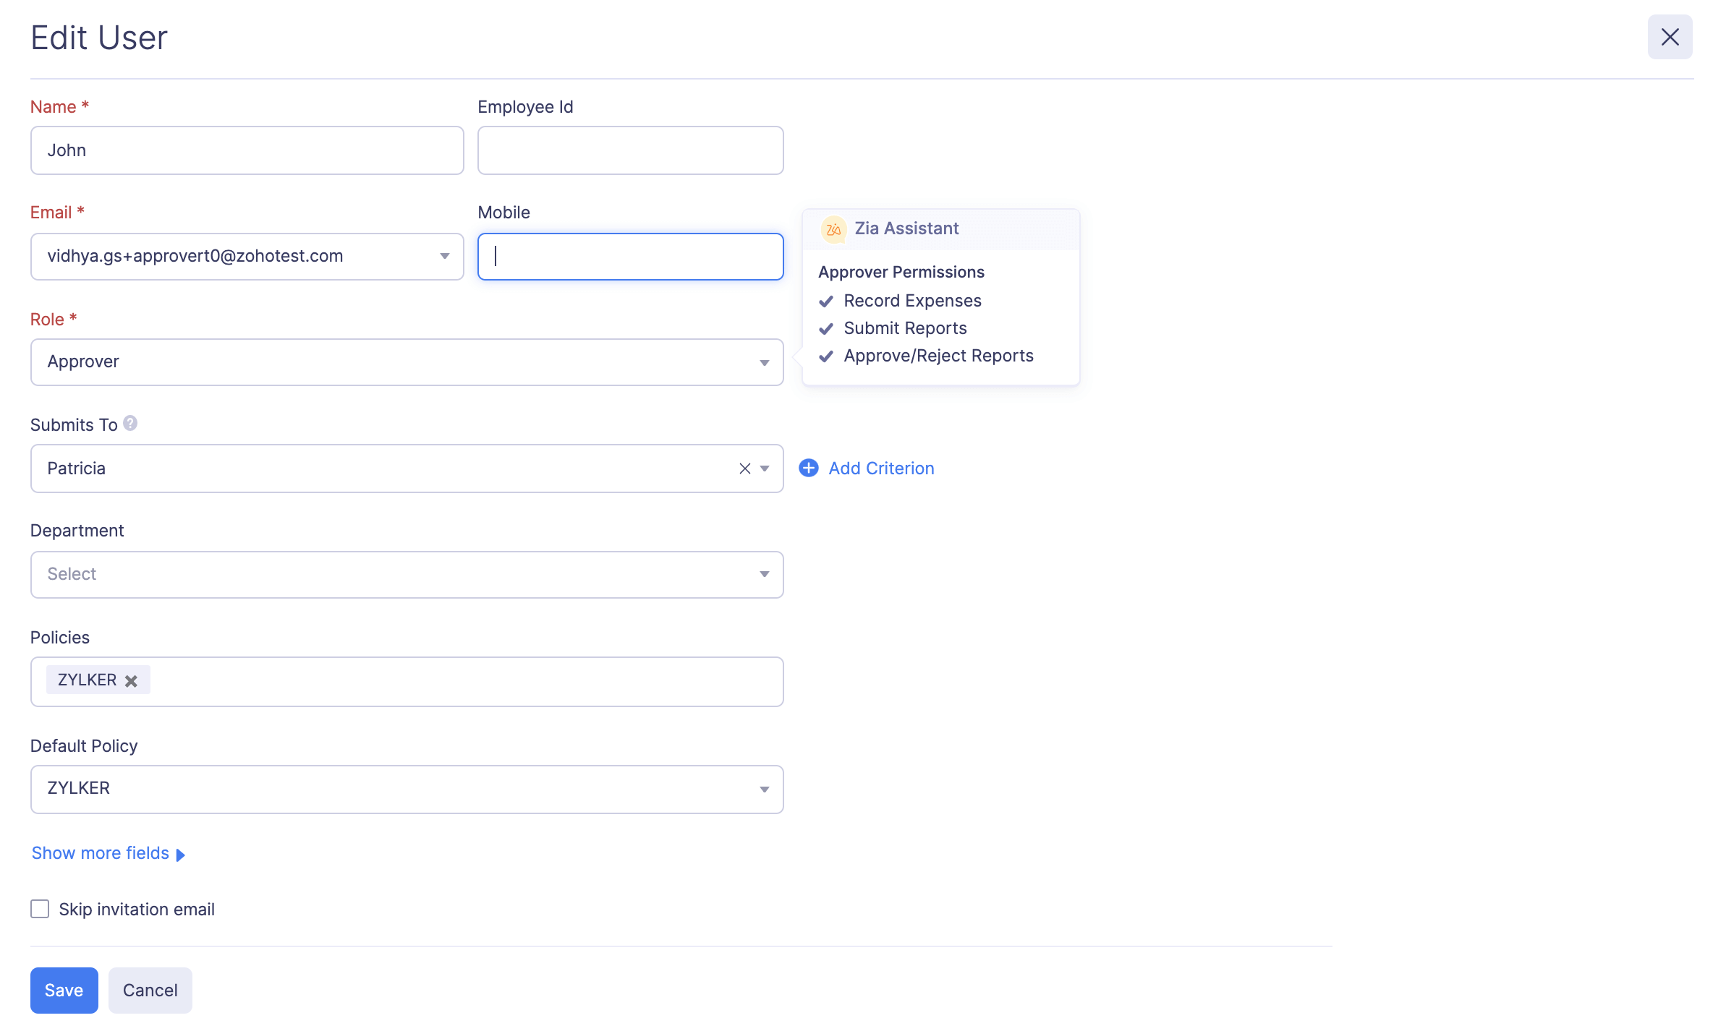Click the Name input field
The height and width of the screenshot is (1031, 1713).
pyautogui.click(x=247, y=150)
